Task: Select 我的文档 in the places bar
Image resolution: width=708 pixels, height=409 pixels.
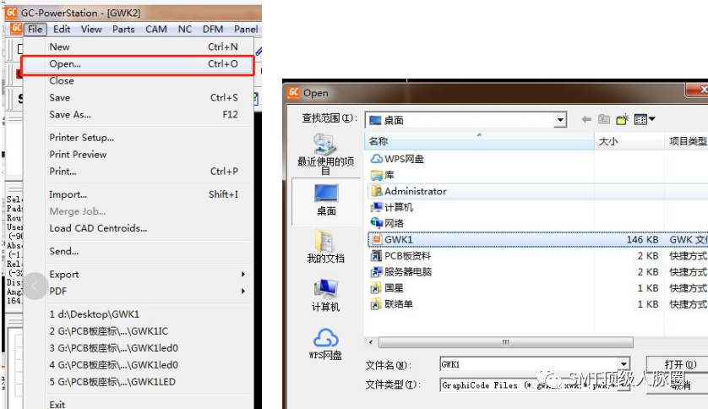Action: click(325, 247)
